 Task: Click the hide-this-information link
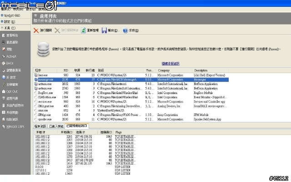click(171, 64)
